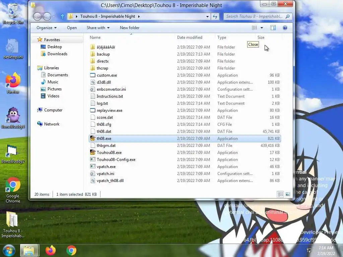The image size is (343, 257).
Task: Select Computer in navigation pane
Action: [x=53, y=110]
